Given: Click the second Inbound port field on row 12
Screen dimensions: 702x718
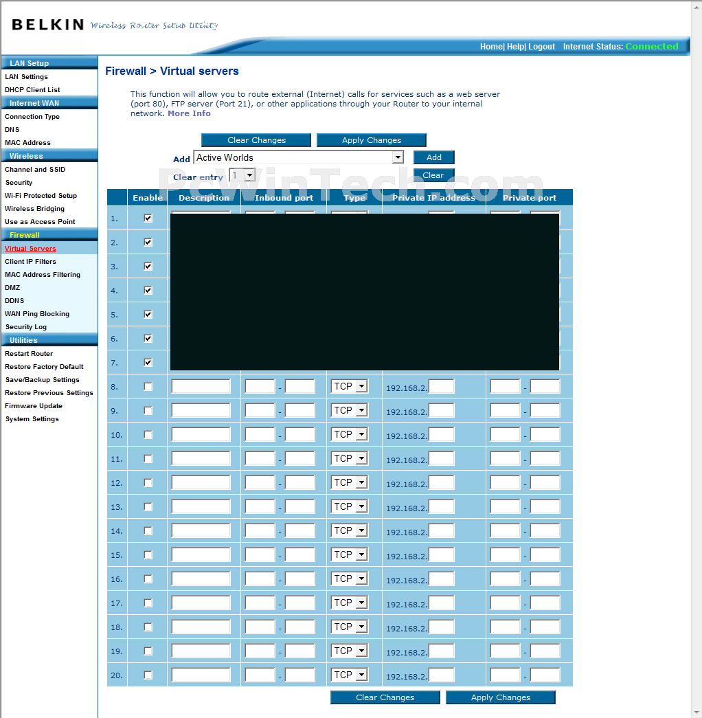Looking at the screenshot, I should tap(300, 482).
